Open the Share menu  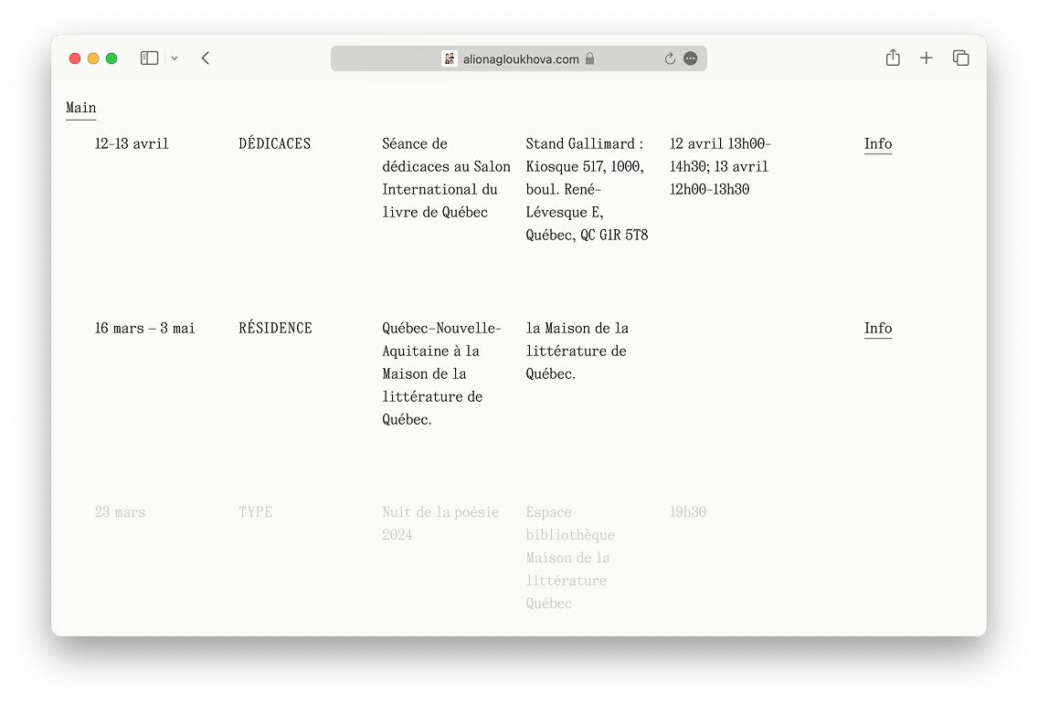893,58
